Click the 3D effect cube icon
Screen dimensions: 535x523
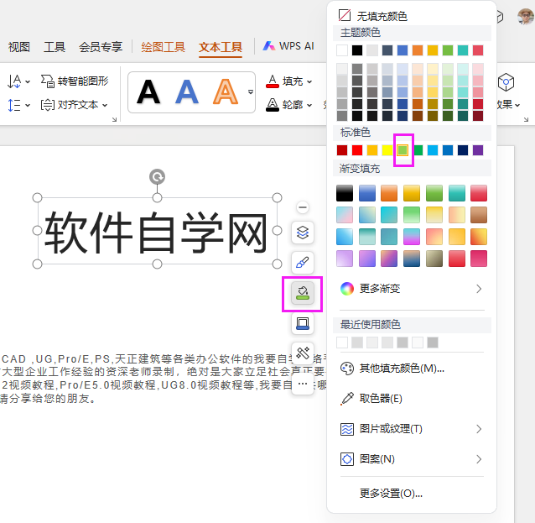(506, 81)
